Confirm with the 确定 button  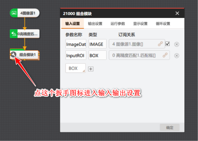(170, 127)
